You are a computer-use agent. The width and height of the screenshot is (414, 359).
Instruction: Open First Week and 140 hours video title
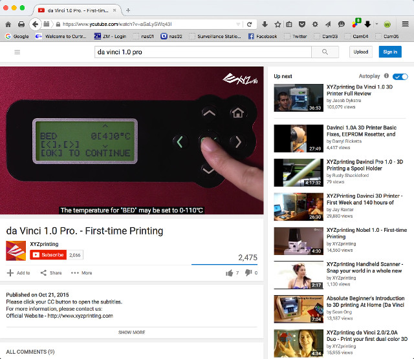[x=364, y=200]
